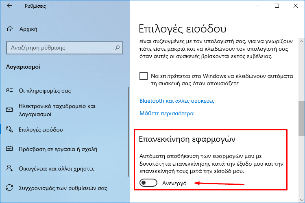Open Bluetooth και άλλες συσκευές link
This screenshot has width=305, height=203.
(x=177, y=101)
